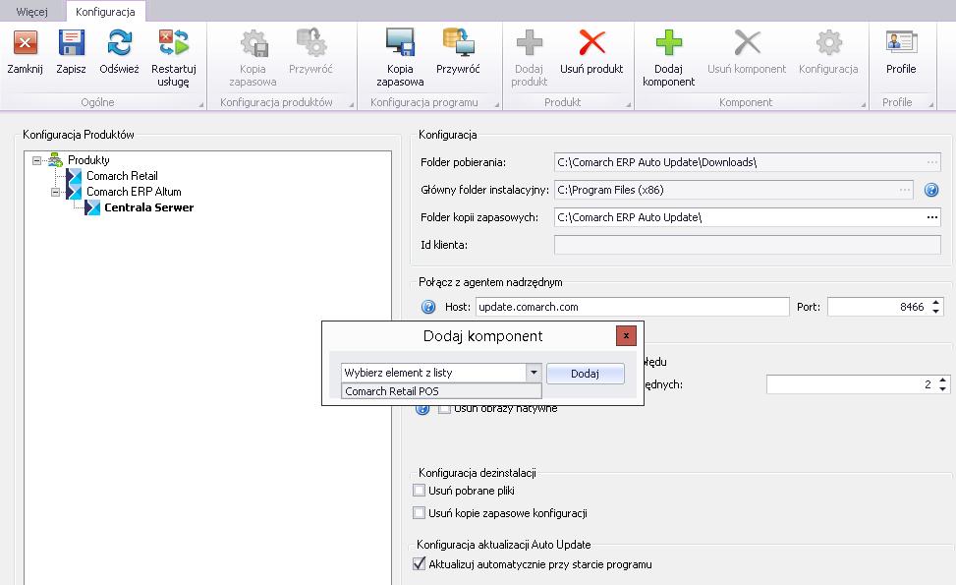Decrease the Port value spinner
The height and width of the screenshot is (585, 956).
coord(936,311)
